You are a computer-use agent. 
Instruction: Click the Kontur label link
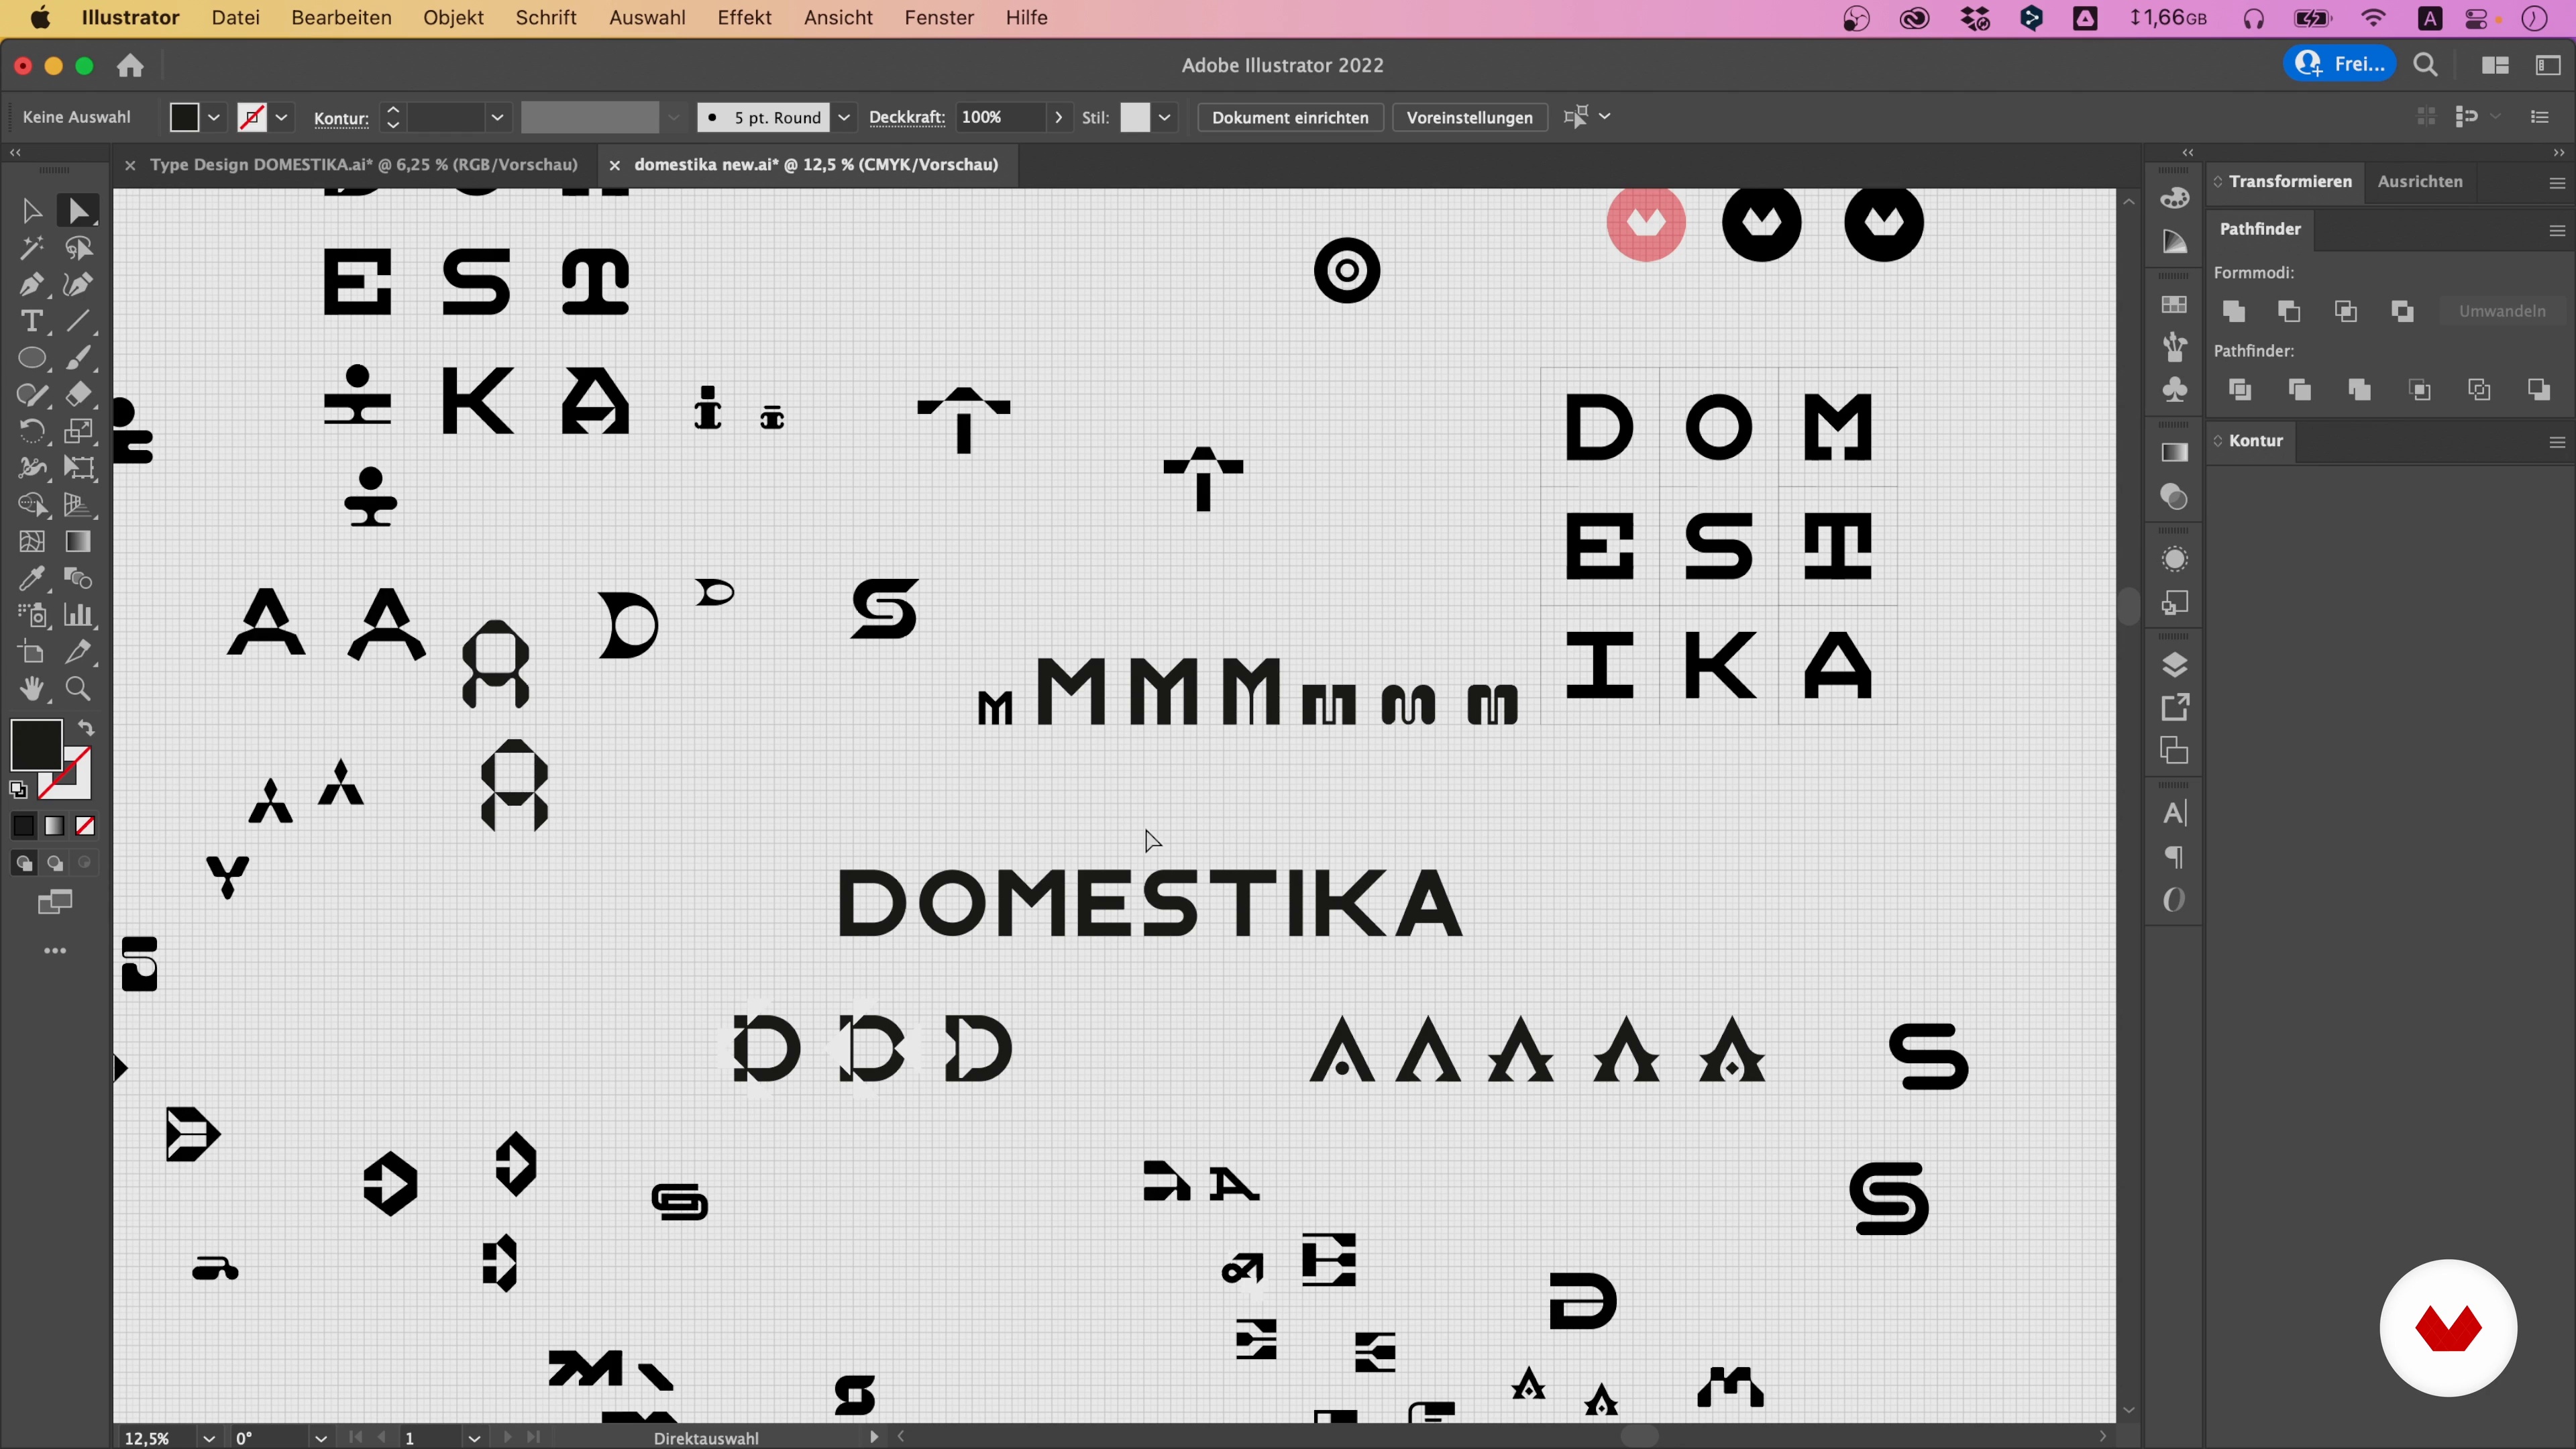pos(341,118)
